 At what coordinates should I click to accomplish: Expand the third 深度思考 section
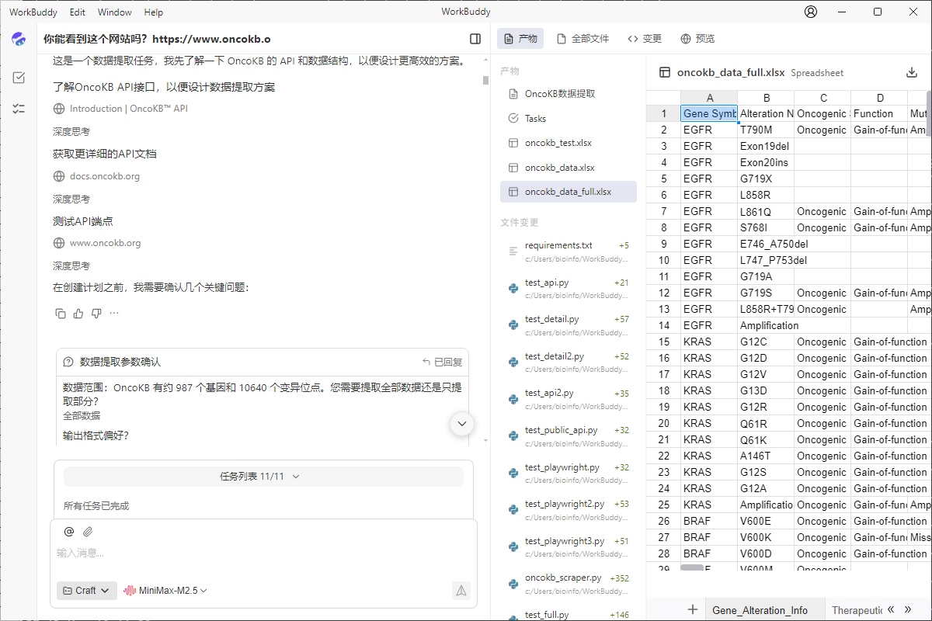coord(71,265)
